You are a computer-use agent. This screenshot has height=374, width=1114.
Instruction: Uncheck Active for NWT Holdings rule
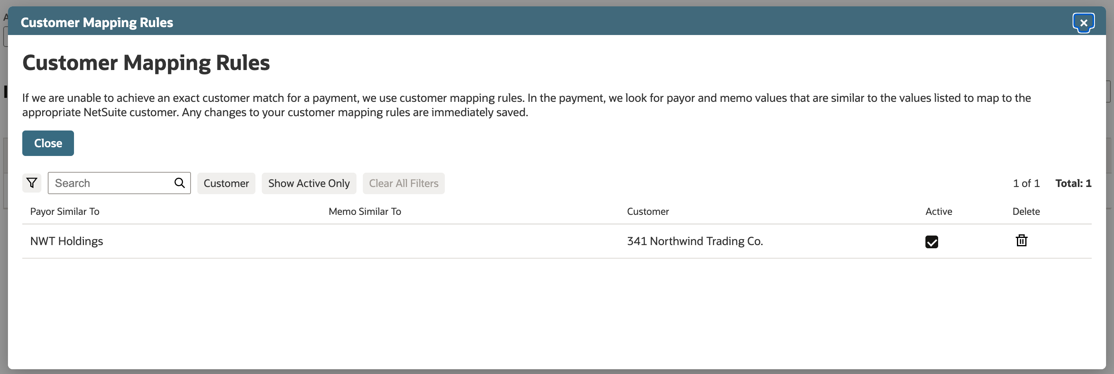[x=931, y=242]
